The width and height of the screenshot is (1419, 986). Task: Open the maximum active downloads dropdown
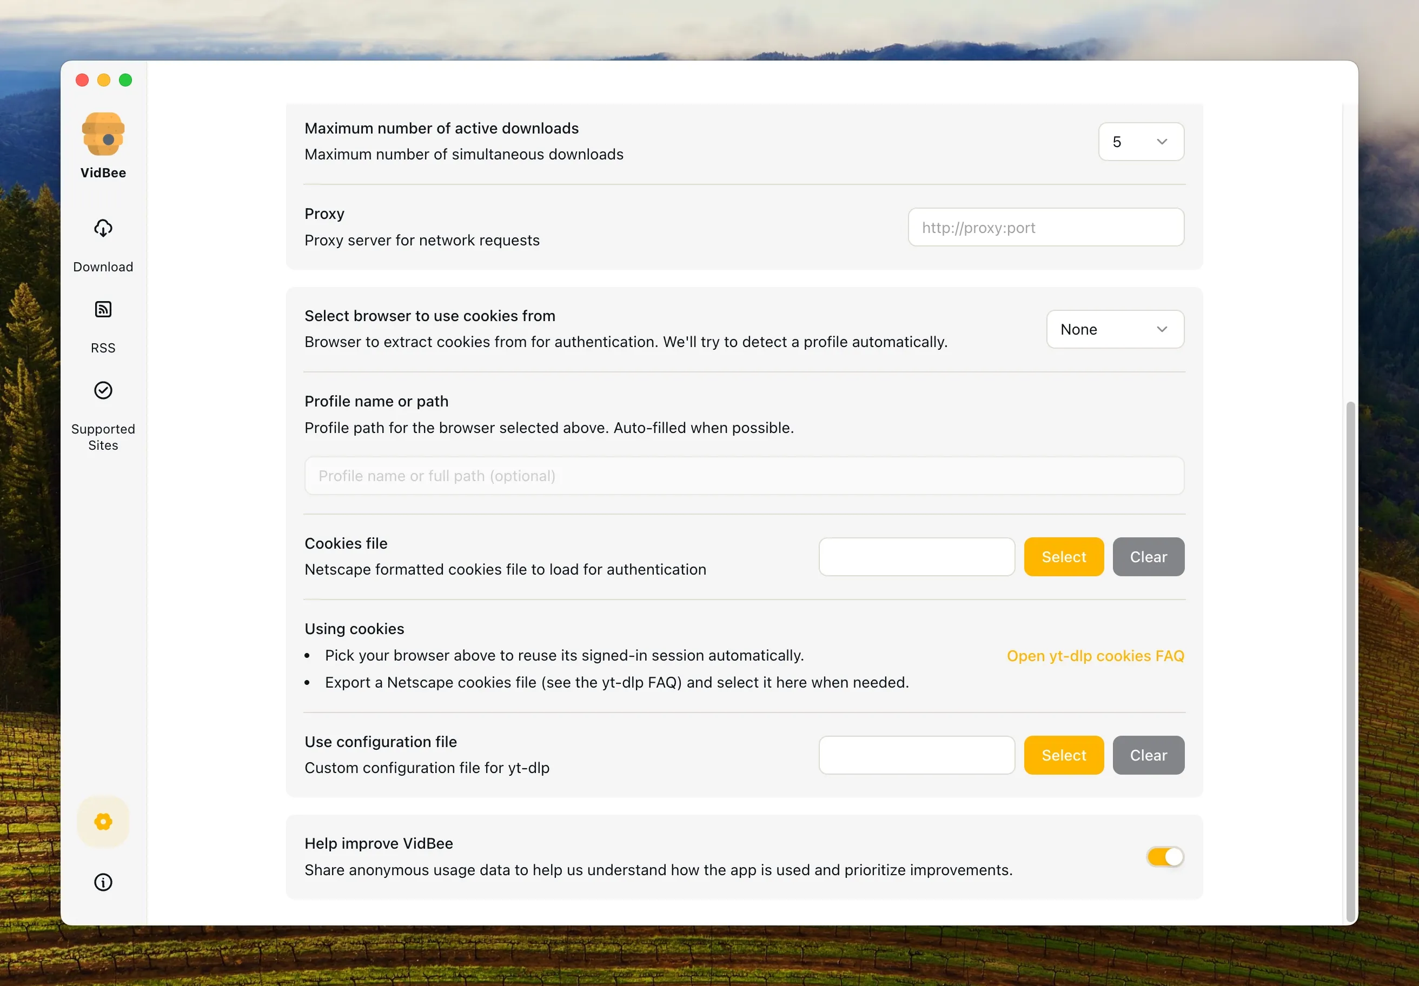[x=1141, y=142]
